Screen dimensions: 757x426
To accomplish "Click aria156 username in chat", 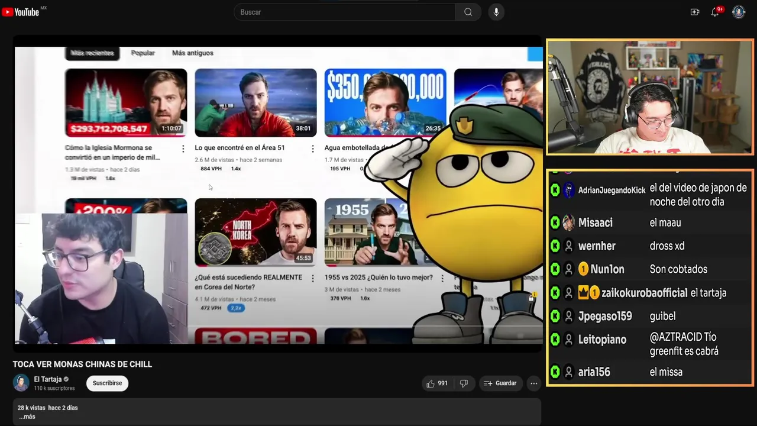I will click(x=594, y=372).
